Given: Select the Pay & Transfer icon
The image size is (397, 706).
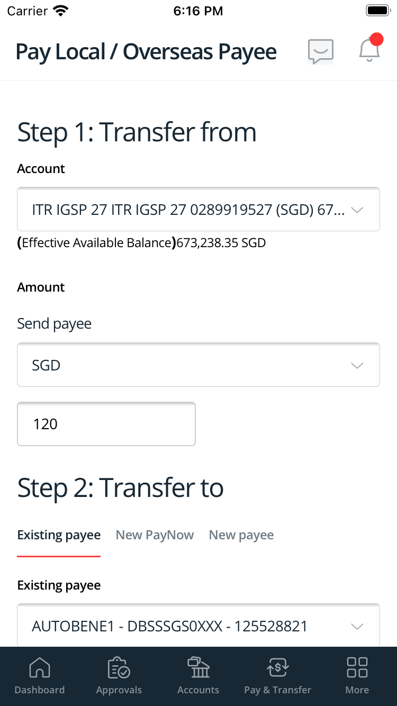Looking at the screenshot, I should click(277, 668).
